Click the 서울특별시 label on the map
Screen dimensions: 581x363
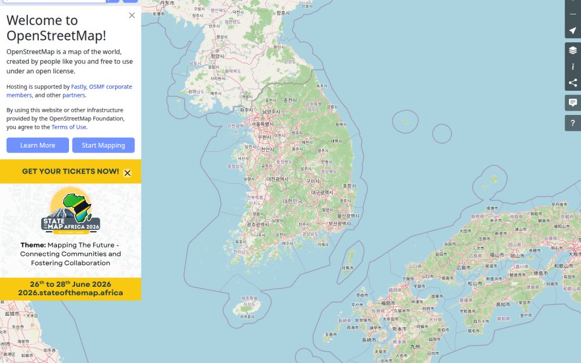tap(263, 124)
